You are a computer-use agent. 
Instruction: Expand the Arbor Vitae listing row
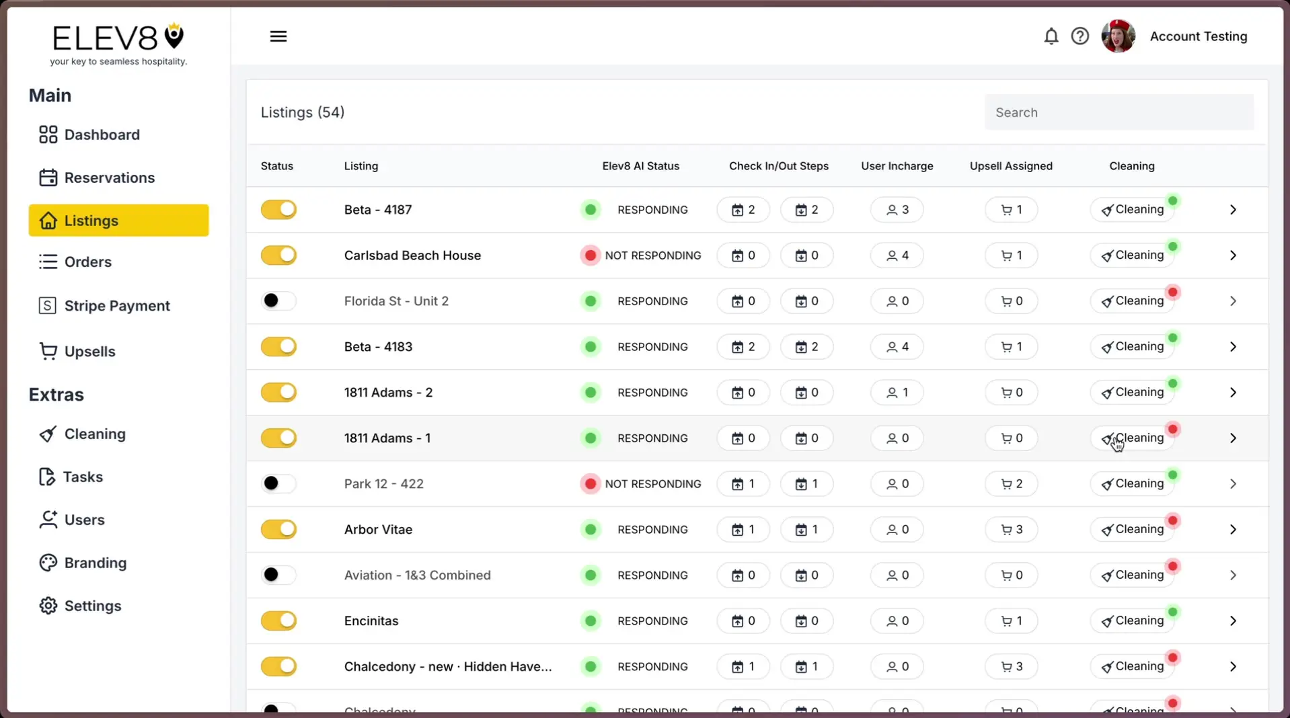(x=1233, y=529)
